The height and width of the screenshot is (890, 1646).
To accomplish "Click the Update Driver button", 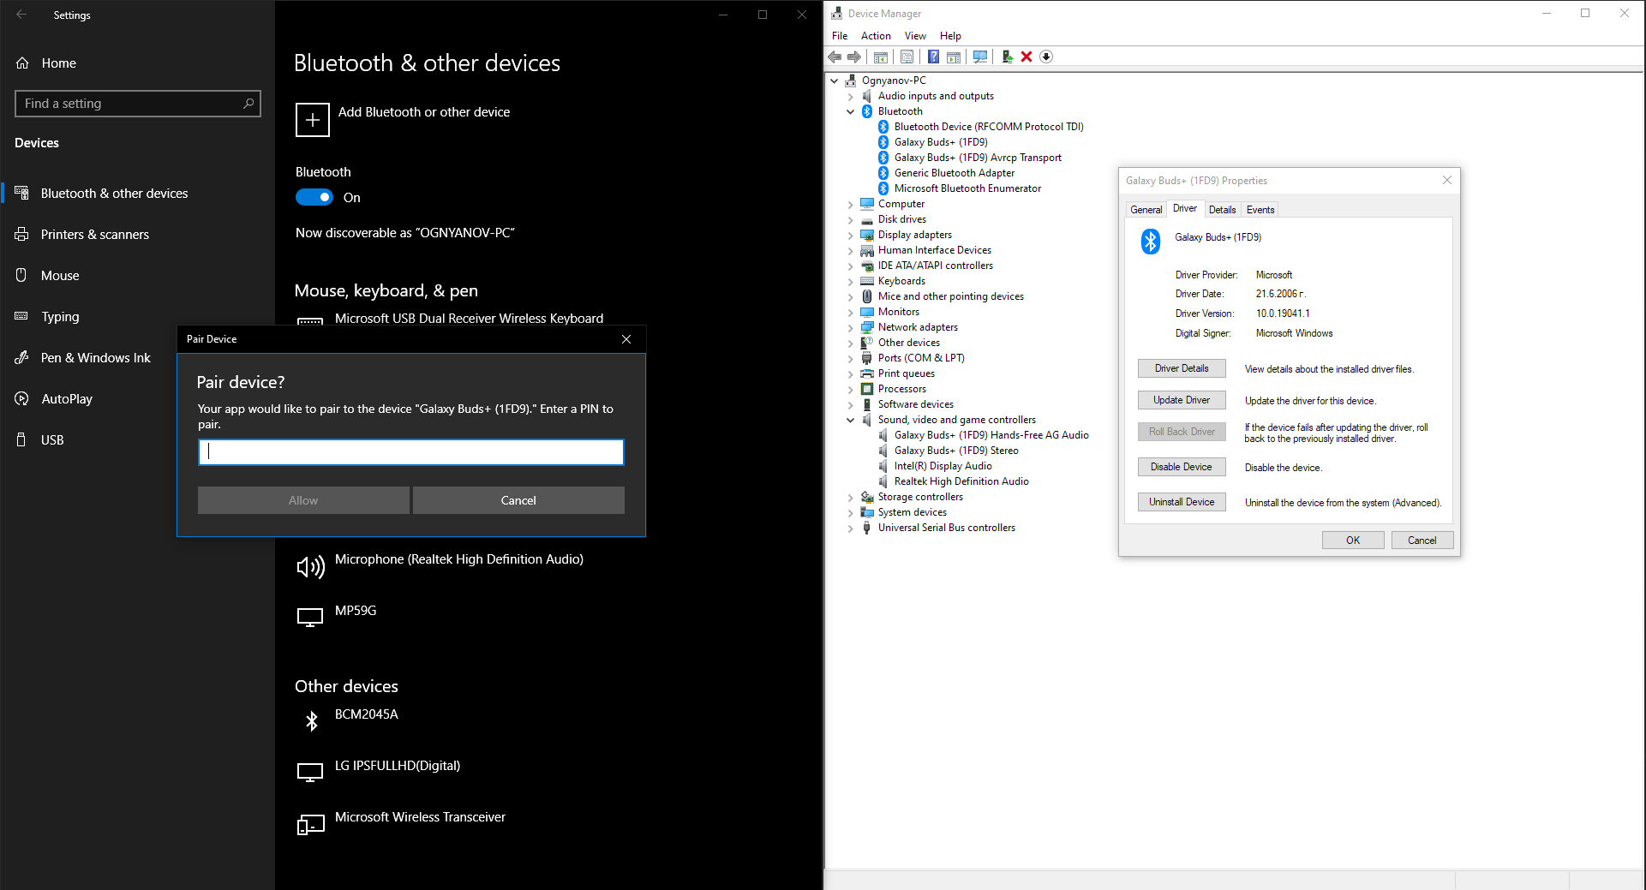I will (1182, 400).
